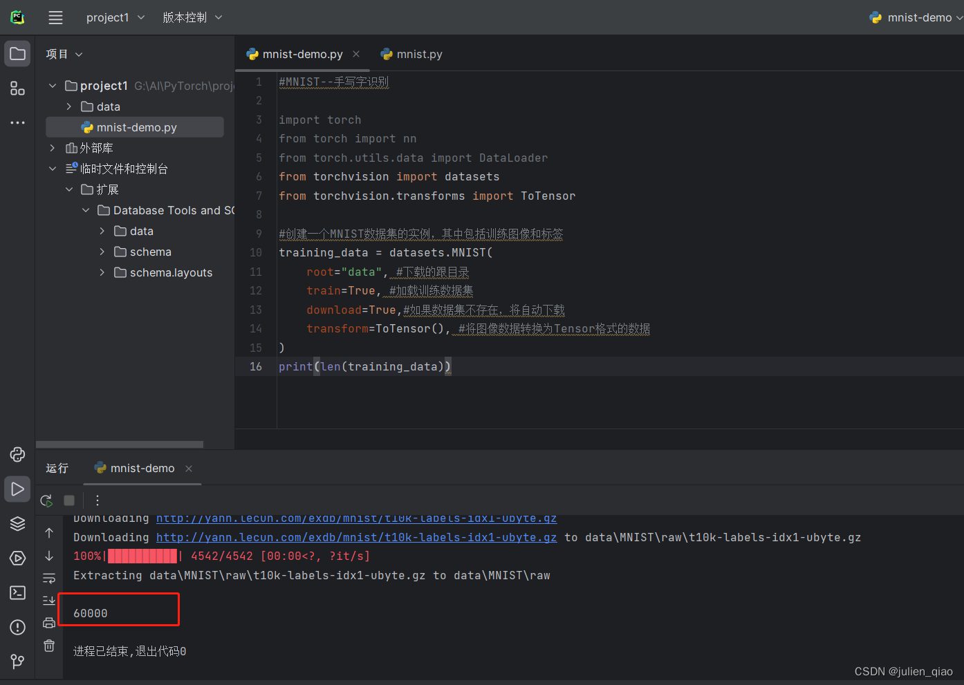Switch to the mnist.py editor tab
The width and height of the screenshot is (964, 685).
412,54
